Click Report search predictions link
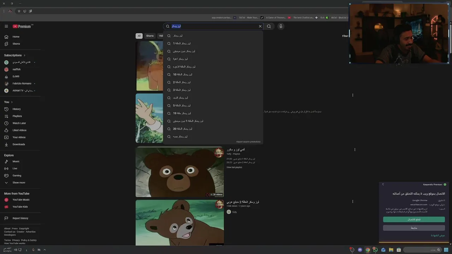 (248, 142)
